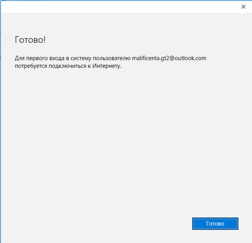Image resolution: width=252 pixels, height=243 pixels.
Task: Click the Готово! heading text
Action: 30,39
